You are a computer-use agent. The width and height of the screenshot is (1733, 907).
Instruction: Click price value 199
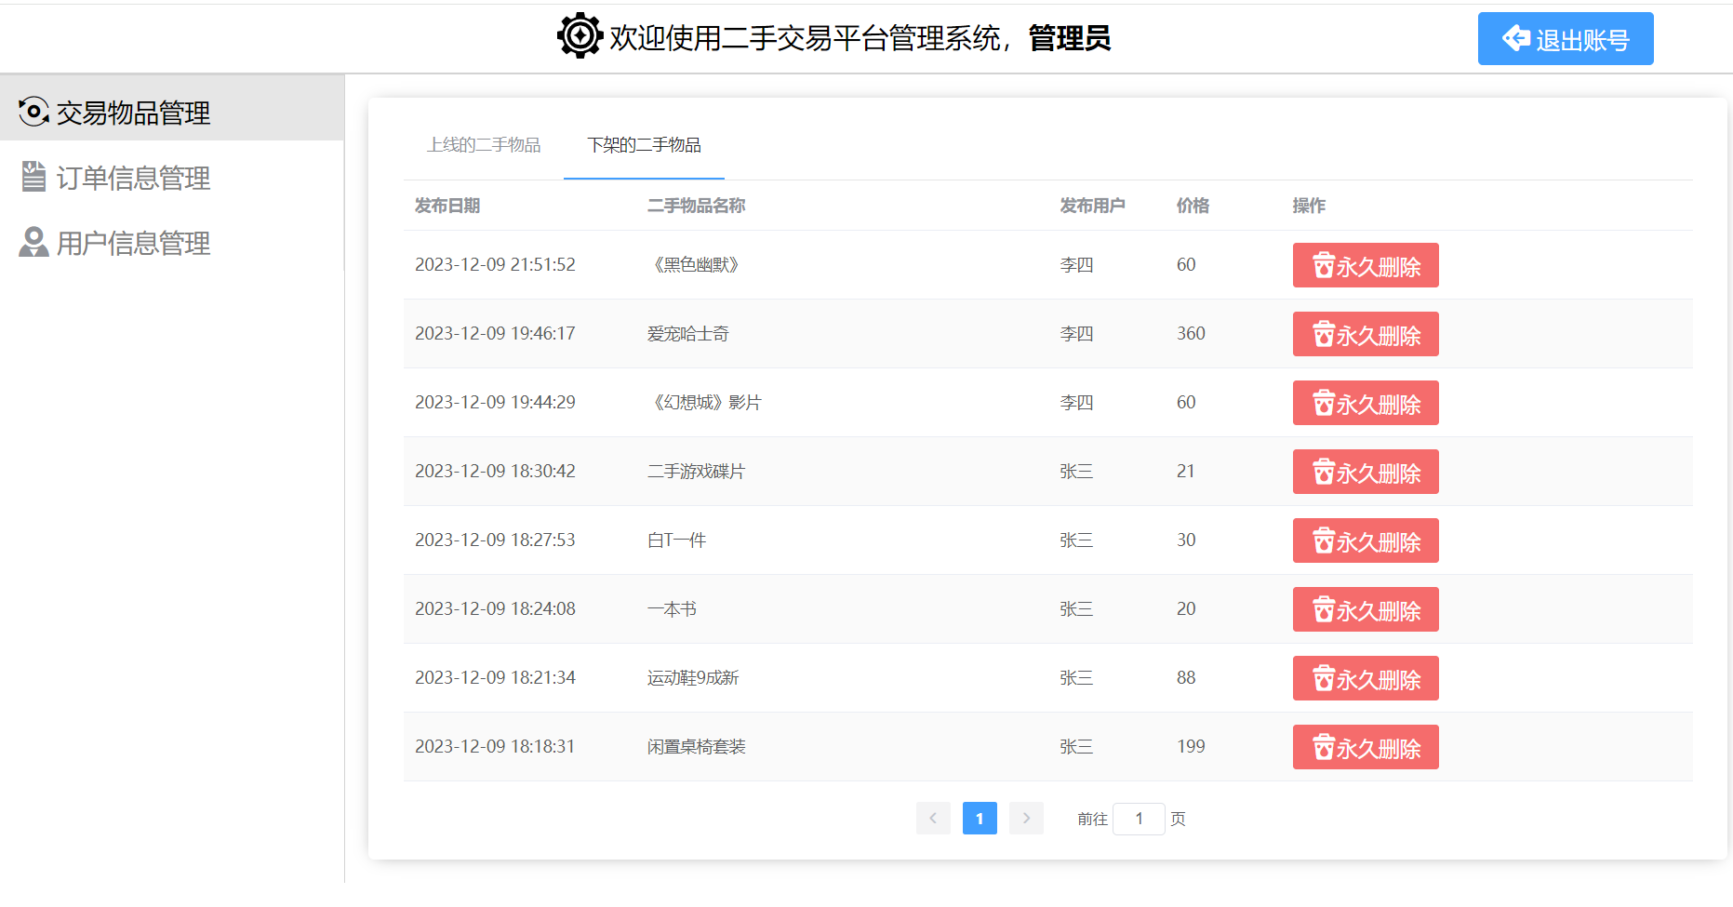[1191, 747]
